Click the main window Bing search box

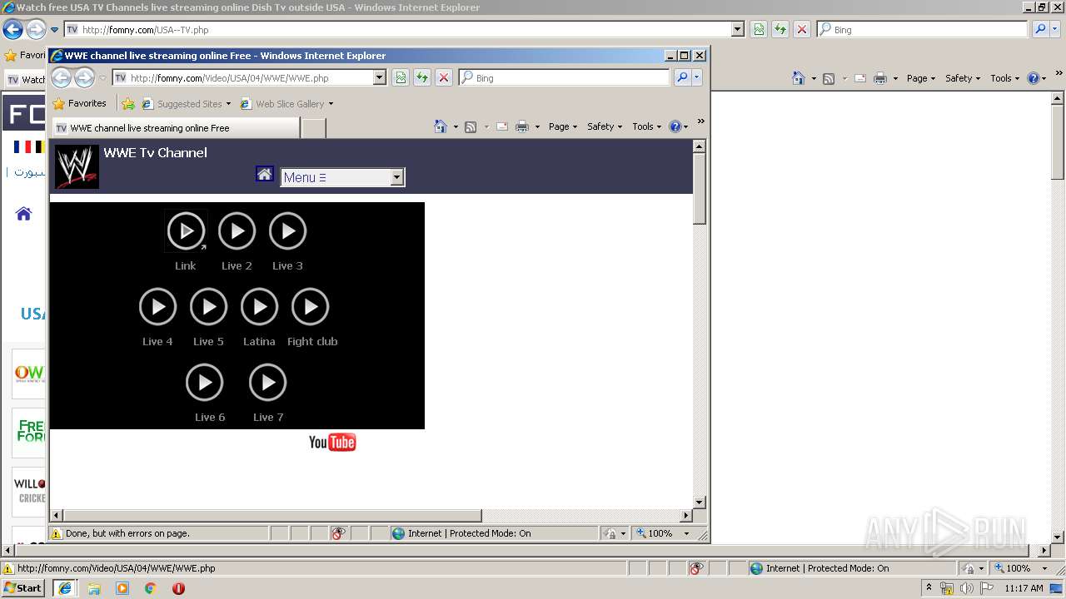point(922,30)
